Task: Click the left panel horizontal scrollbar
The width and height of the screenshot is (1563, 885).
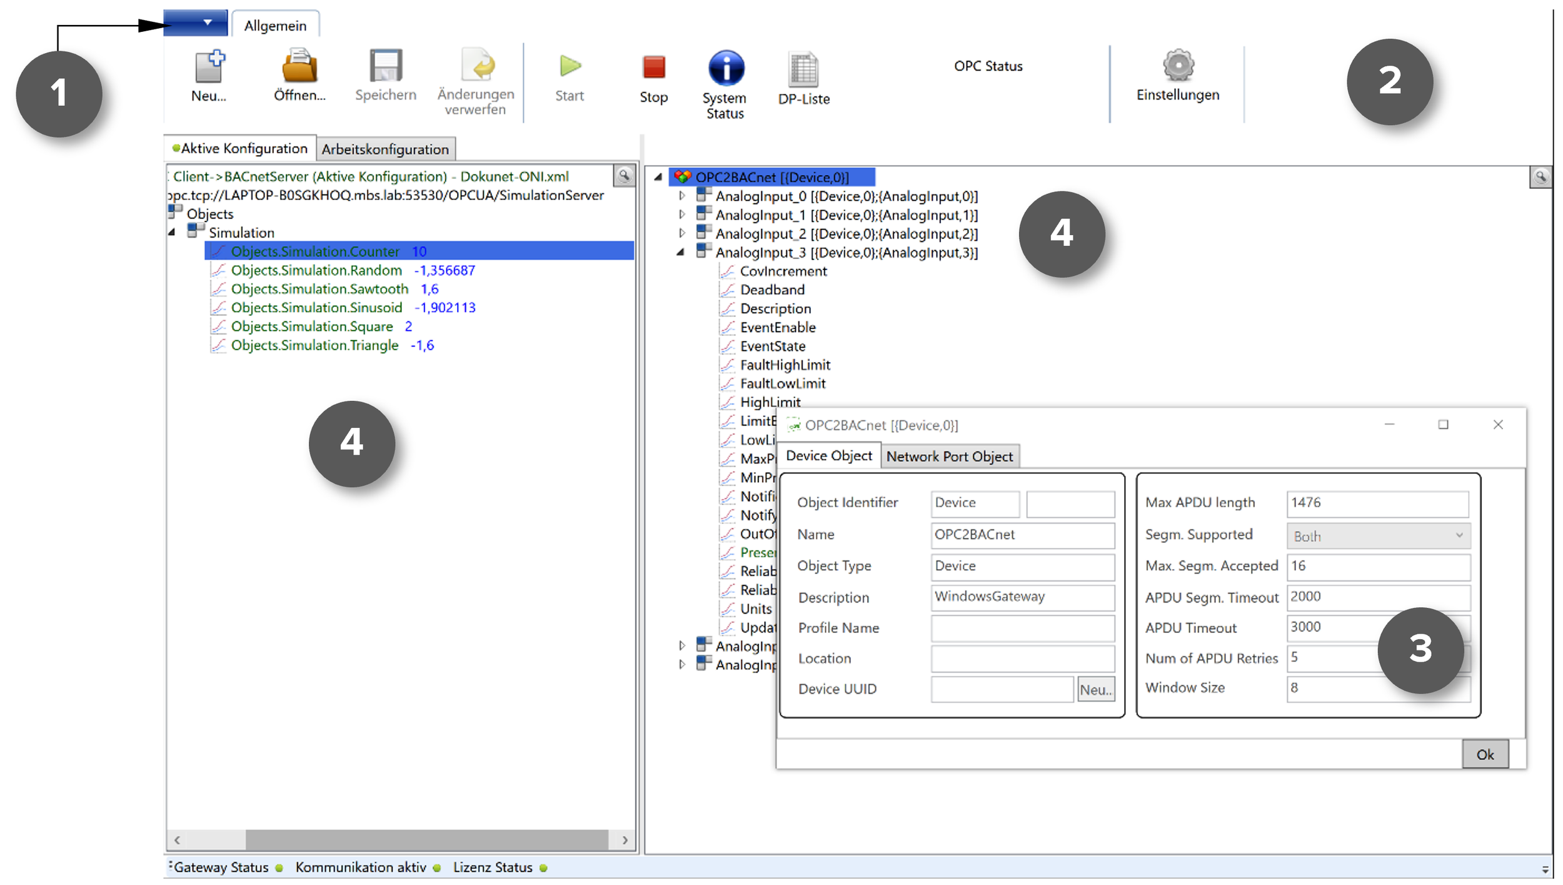Action: click(x=426, y=839)
